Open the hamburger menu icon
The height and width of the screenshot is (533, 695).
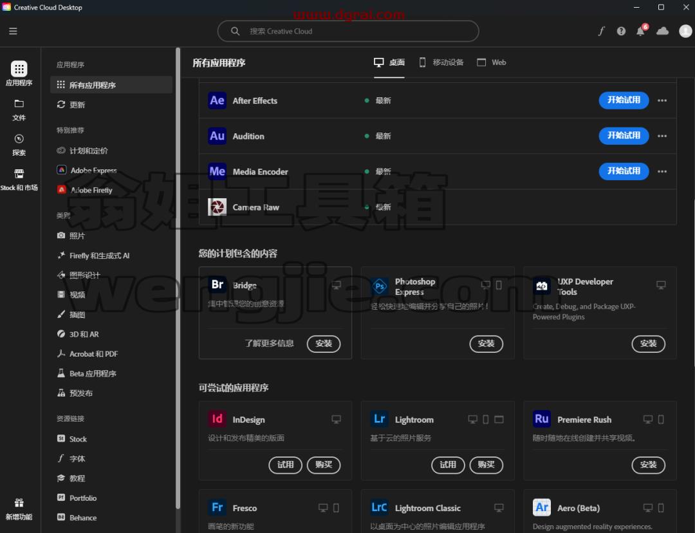pos(13,31)
